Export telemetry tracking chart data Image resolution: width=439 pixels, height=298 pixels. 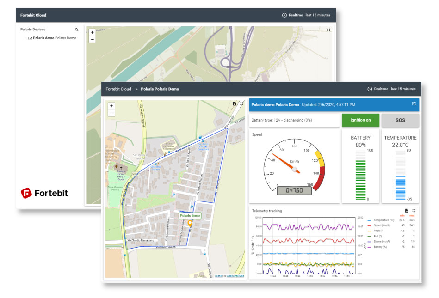(407, 211)
